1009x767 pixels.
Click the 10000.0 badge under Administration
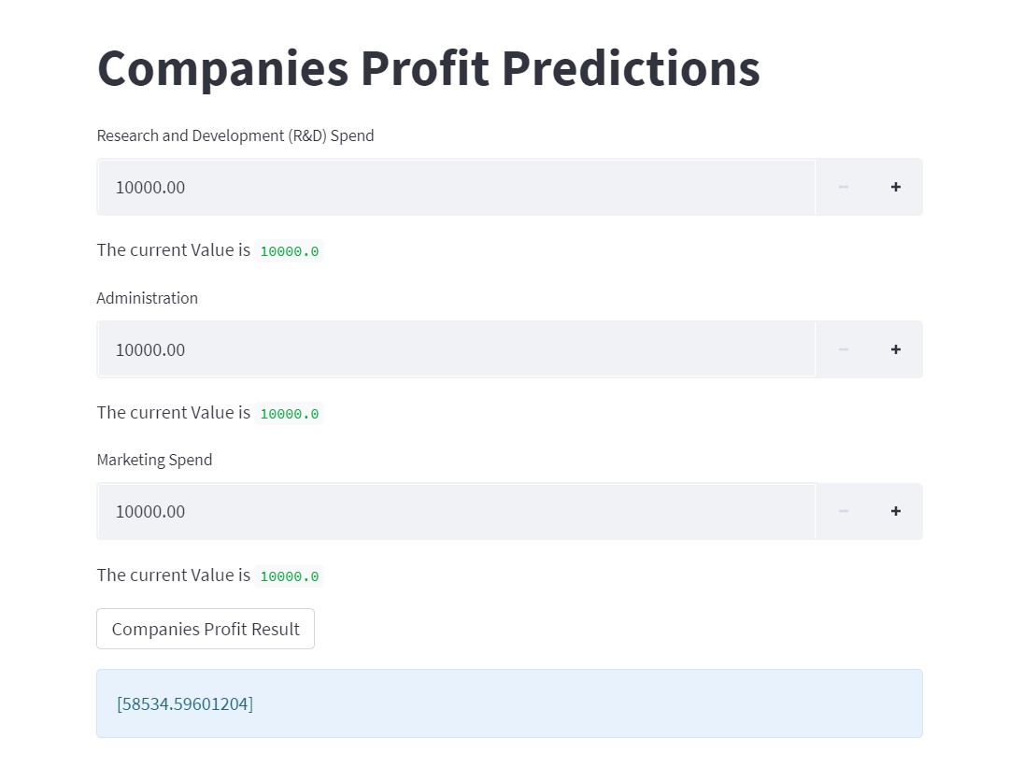(x=289, y=413)
